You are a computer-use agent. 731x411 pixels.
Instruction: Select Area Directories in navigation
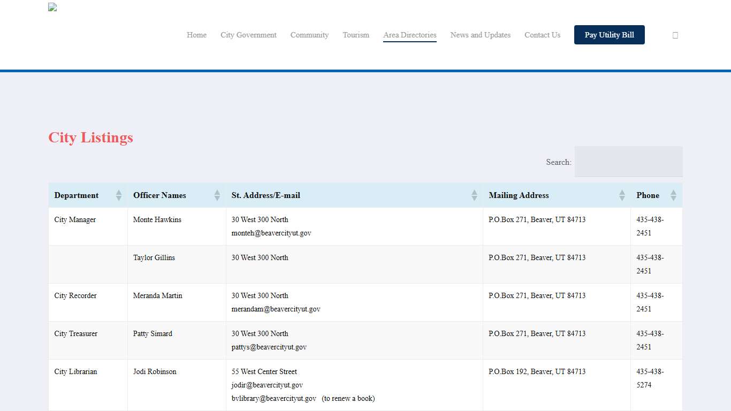click(409, 35)
